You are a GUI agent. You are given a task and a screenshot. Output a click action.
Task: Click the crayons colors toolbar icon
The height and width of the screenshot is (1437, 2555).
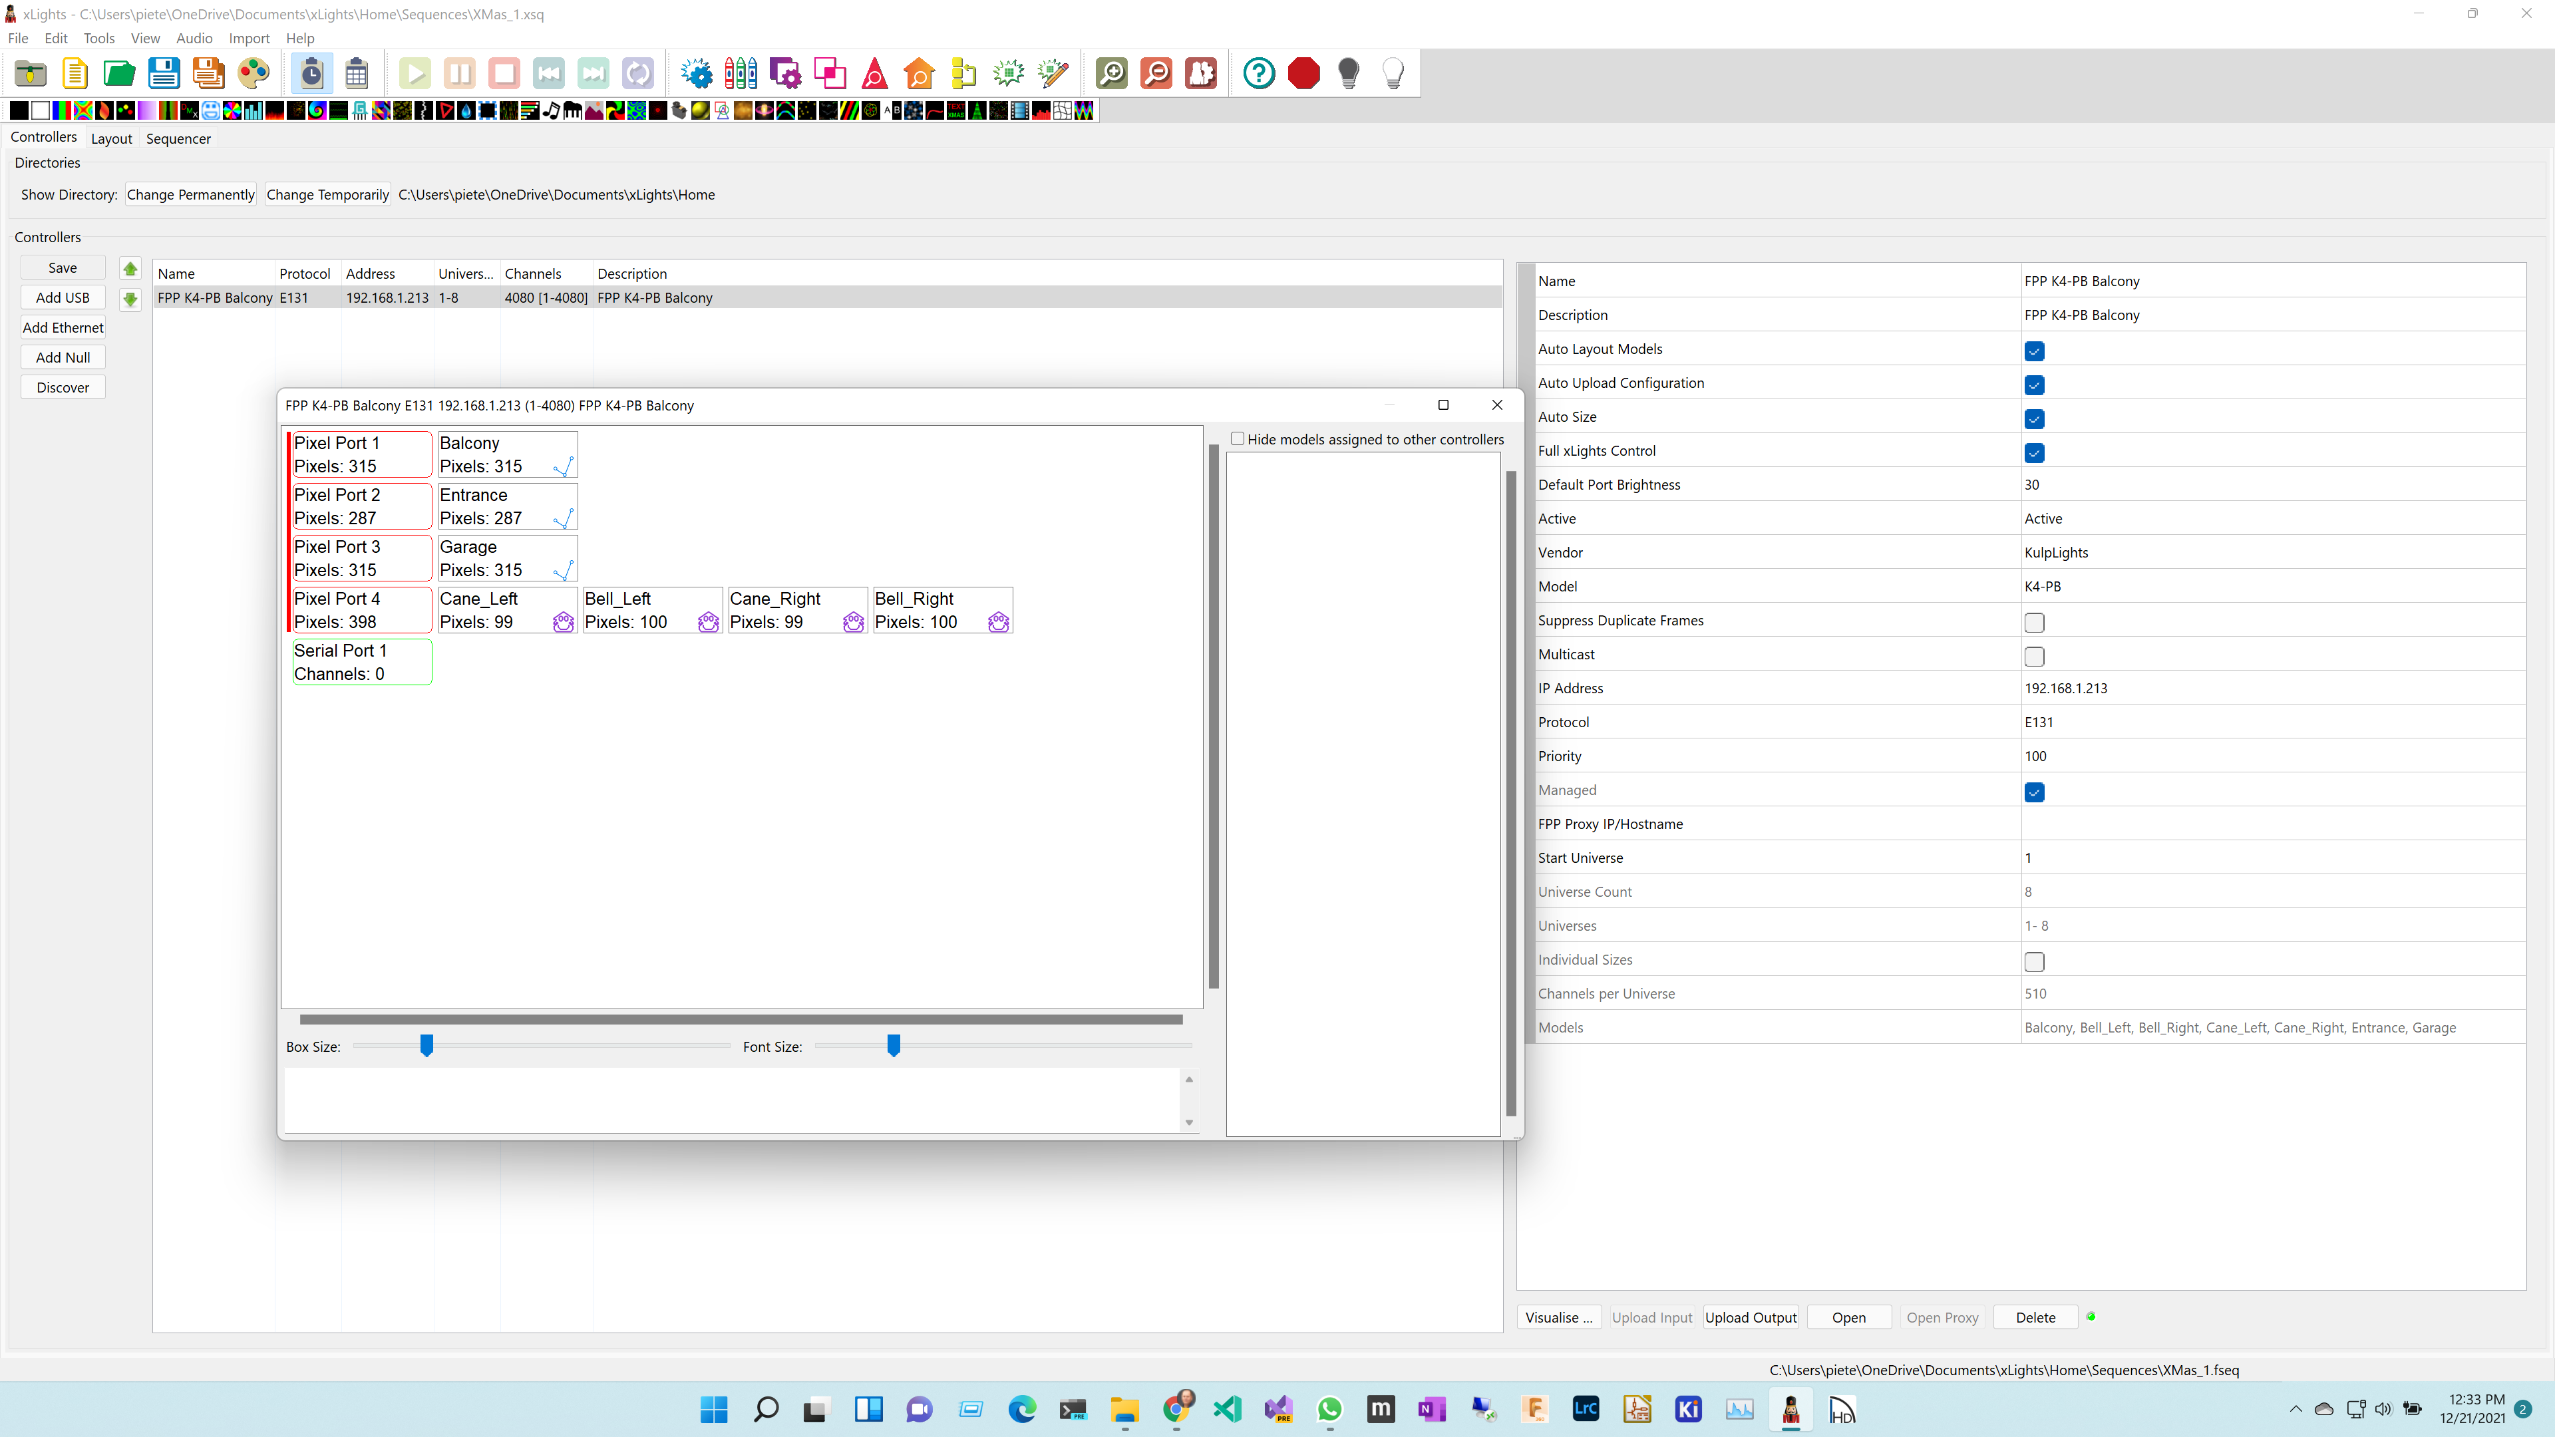[740, 73]
